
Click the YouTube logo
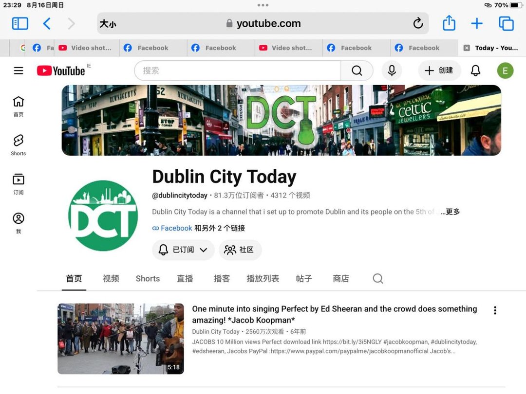[61, 71]
